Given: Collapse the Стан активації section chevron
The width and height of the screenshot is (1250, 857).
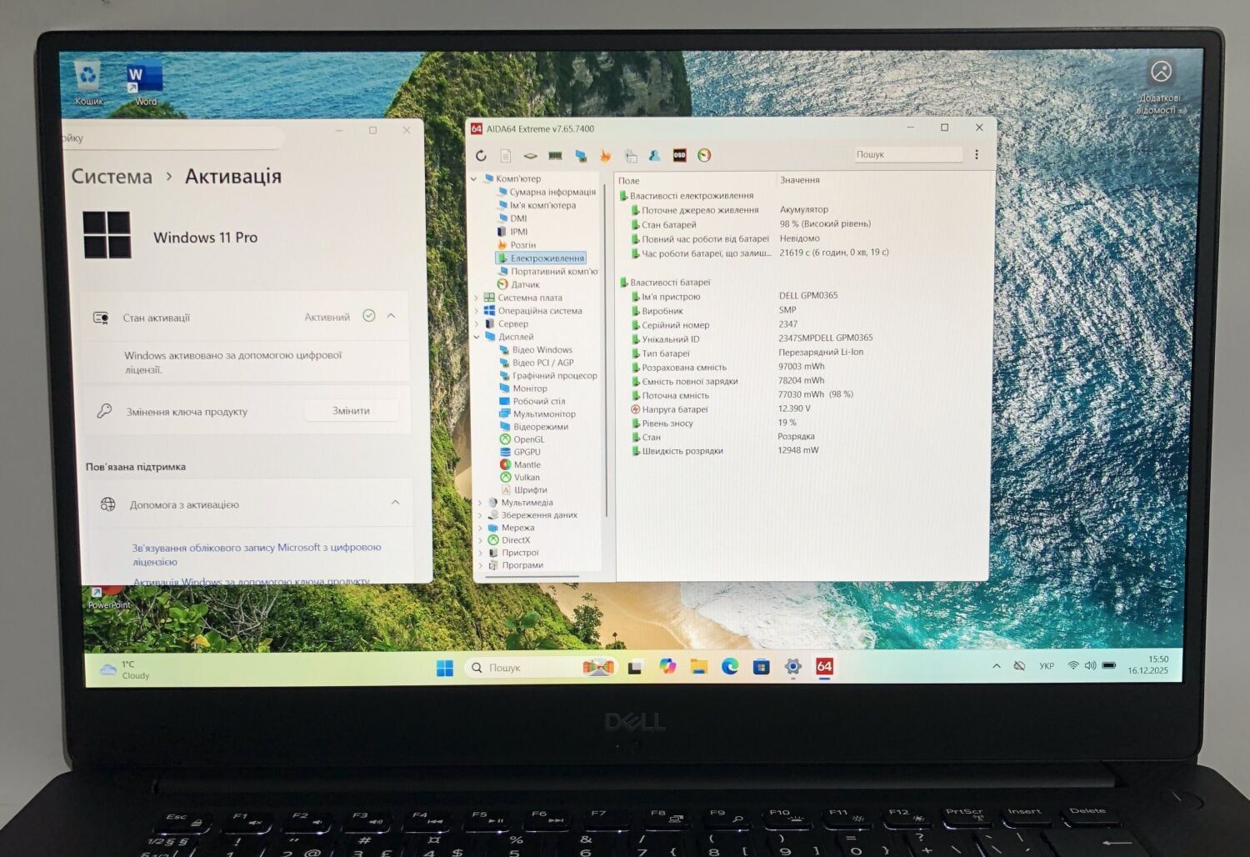Looking at the screenshot, I should (392, 316).
